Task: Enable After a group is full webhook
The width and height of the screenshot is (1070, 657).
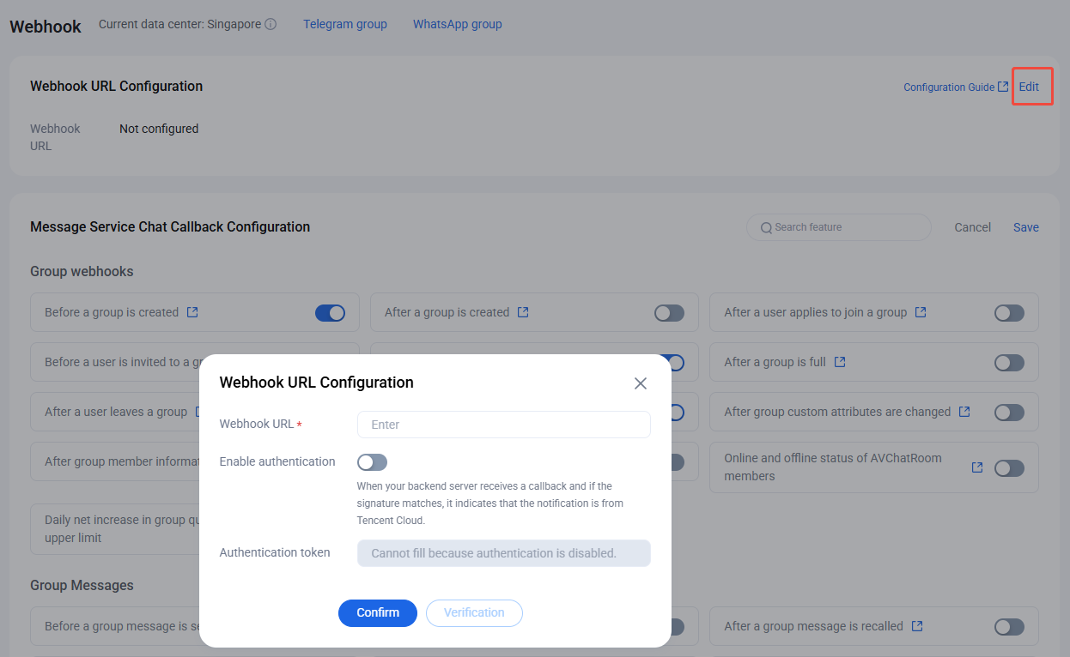Action: click(1010, 363)
